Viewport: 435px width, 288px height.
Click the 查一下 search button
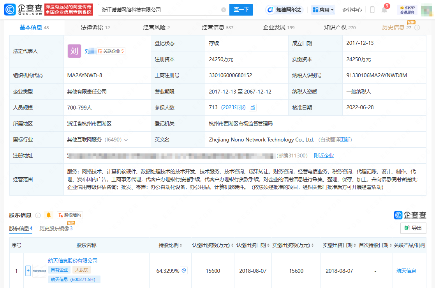click(x=241, y=10)
